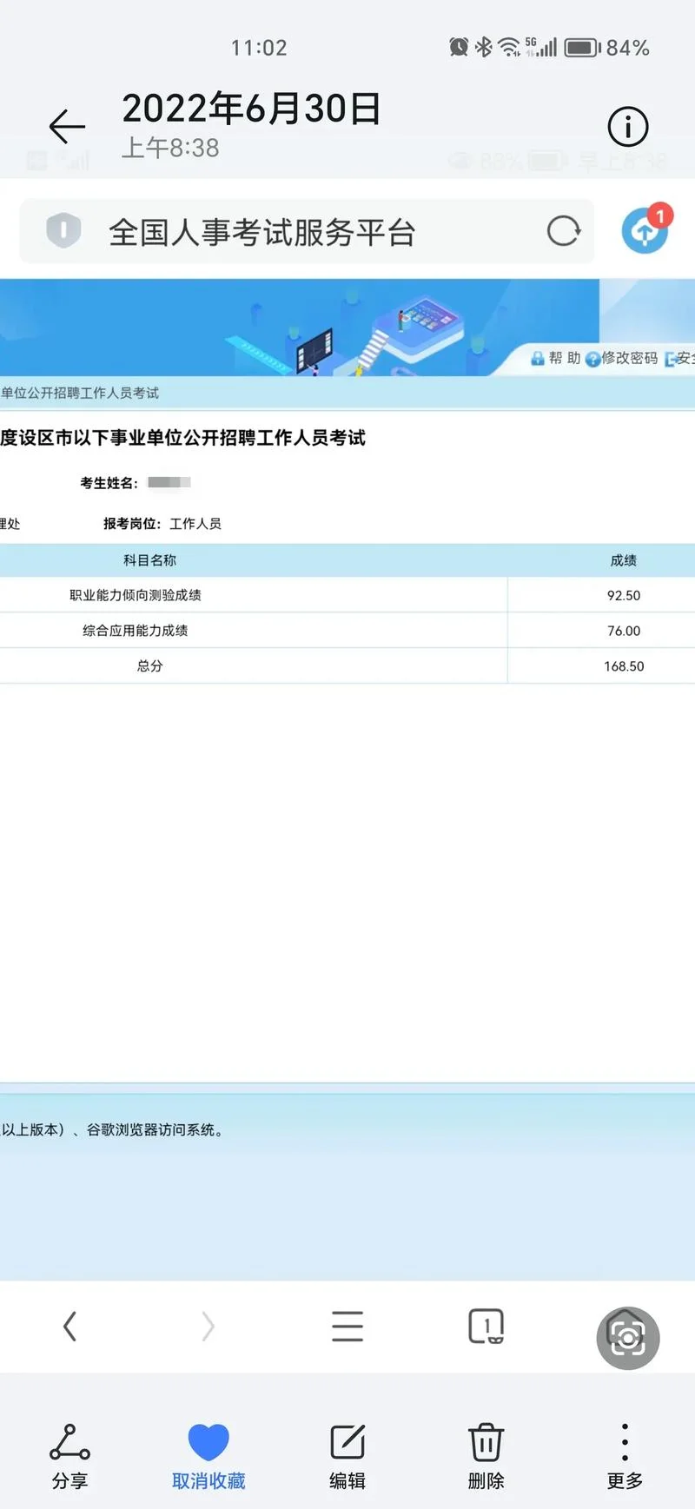Tap the 上午8:38 time subtitle
The height and width of the screenshot is (1509, 695).
(x=170, y=148)
